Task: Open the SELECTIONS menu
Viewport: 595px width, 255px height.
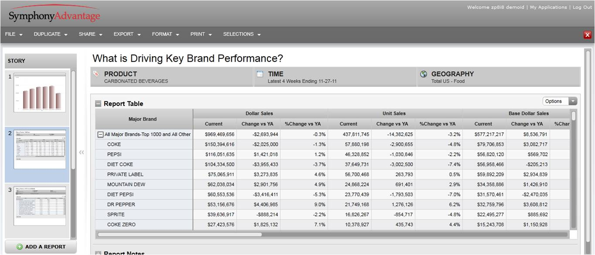Action: tap(241, 34)
